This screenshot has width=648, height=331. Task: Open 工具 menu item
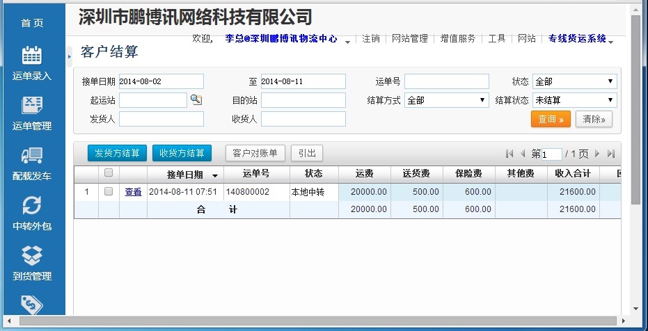point(497,39)
